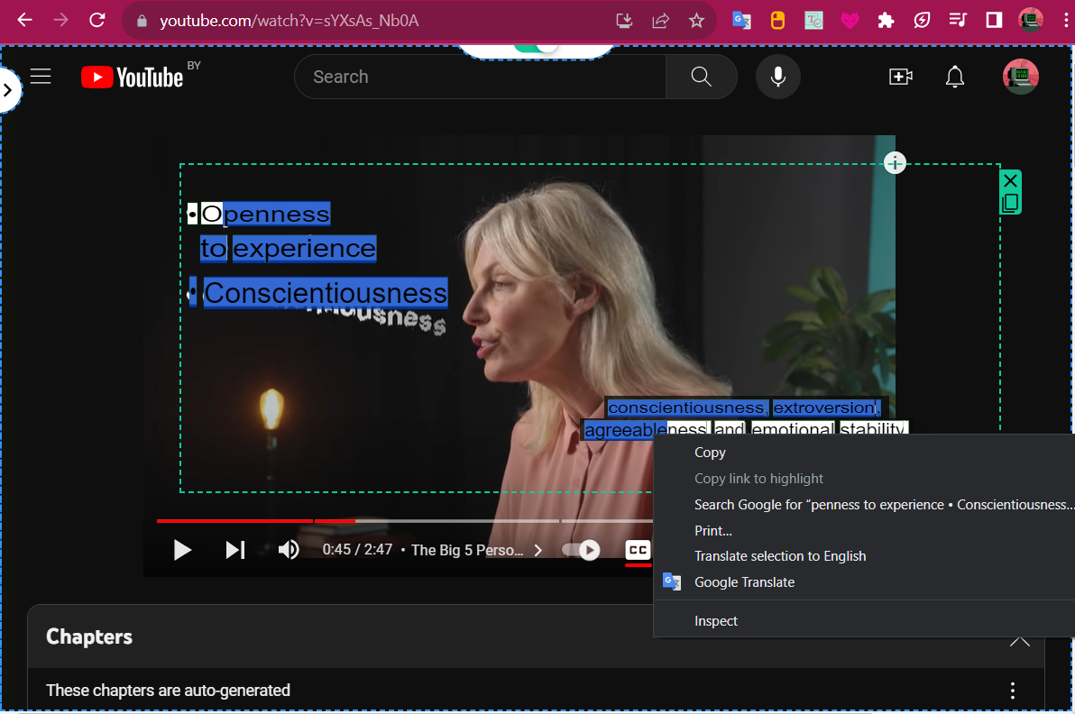Viewport: 1075px width, 714px height.
Task: Click the install app icon in address bar
Action: coord(624,21)
